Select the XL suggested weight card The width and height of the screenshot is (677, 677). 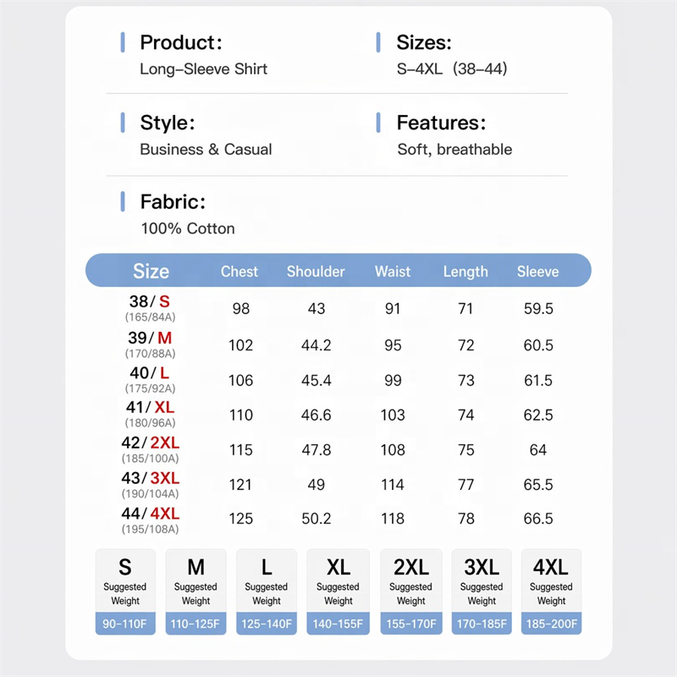tap(338, 592)
